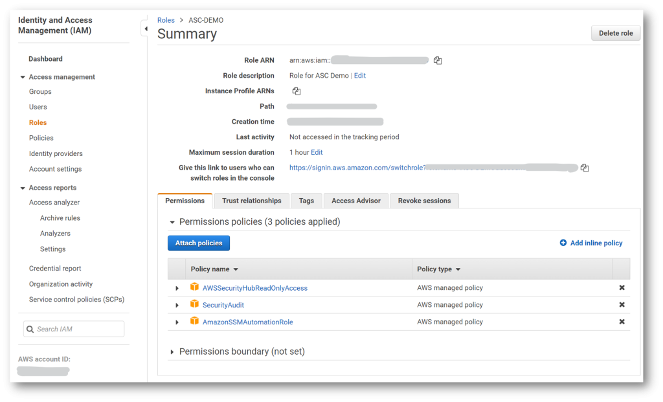Copy the switch role sign-in link
Viewport: 663px width, 402px height.
click(585, 168)
